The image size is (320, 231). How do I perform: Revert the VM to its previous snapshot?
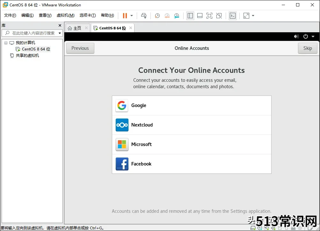click(x=167, y=16)
